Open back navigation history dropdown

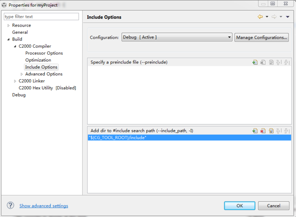tap(267, 17)
